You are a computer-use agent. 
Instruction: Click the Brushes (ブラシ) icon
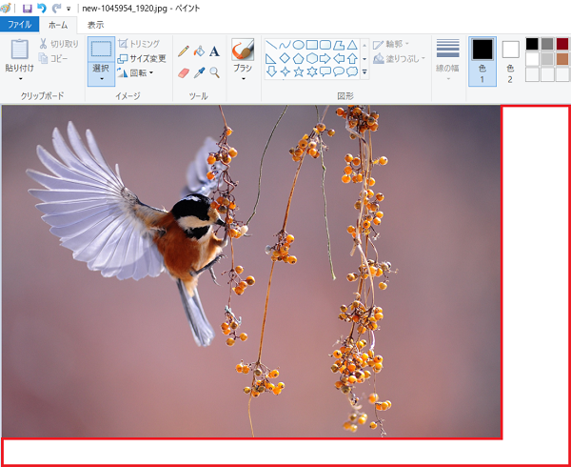(243, 50)
